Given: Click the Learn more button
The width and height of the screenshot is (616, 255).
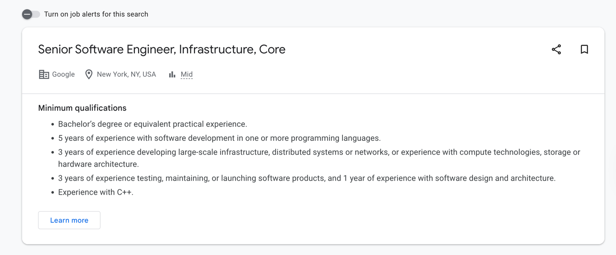Looking at the screenshot, I should pos(69,220).
